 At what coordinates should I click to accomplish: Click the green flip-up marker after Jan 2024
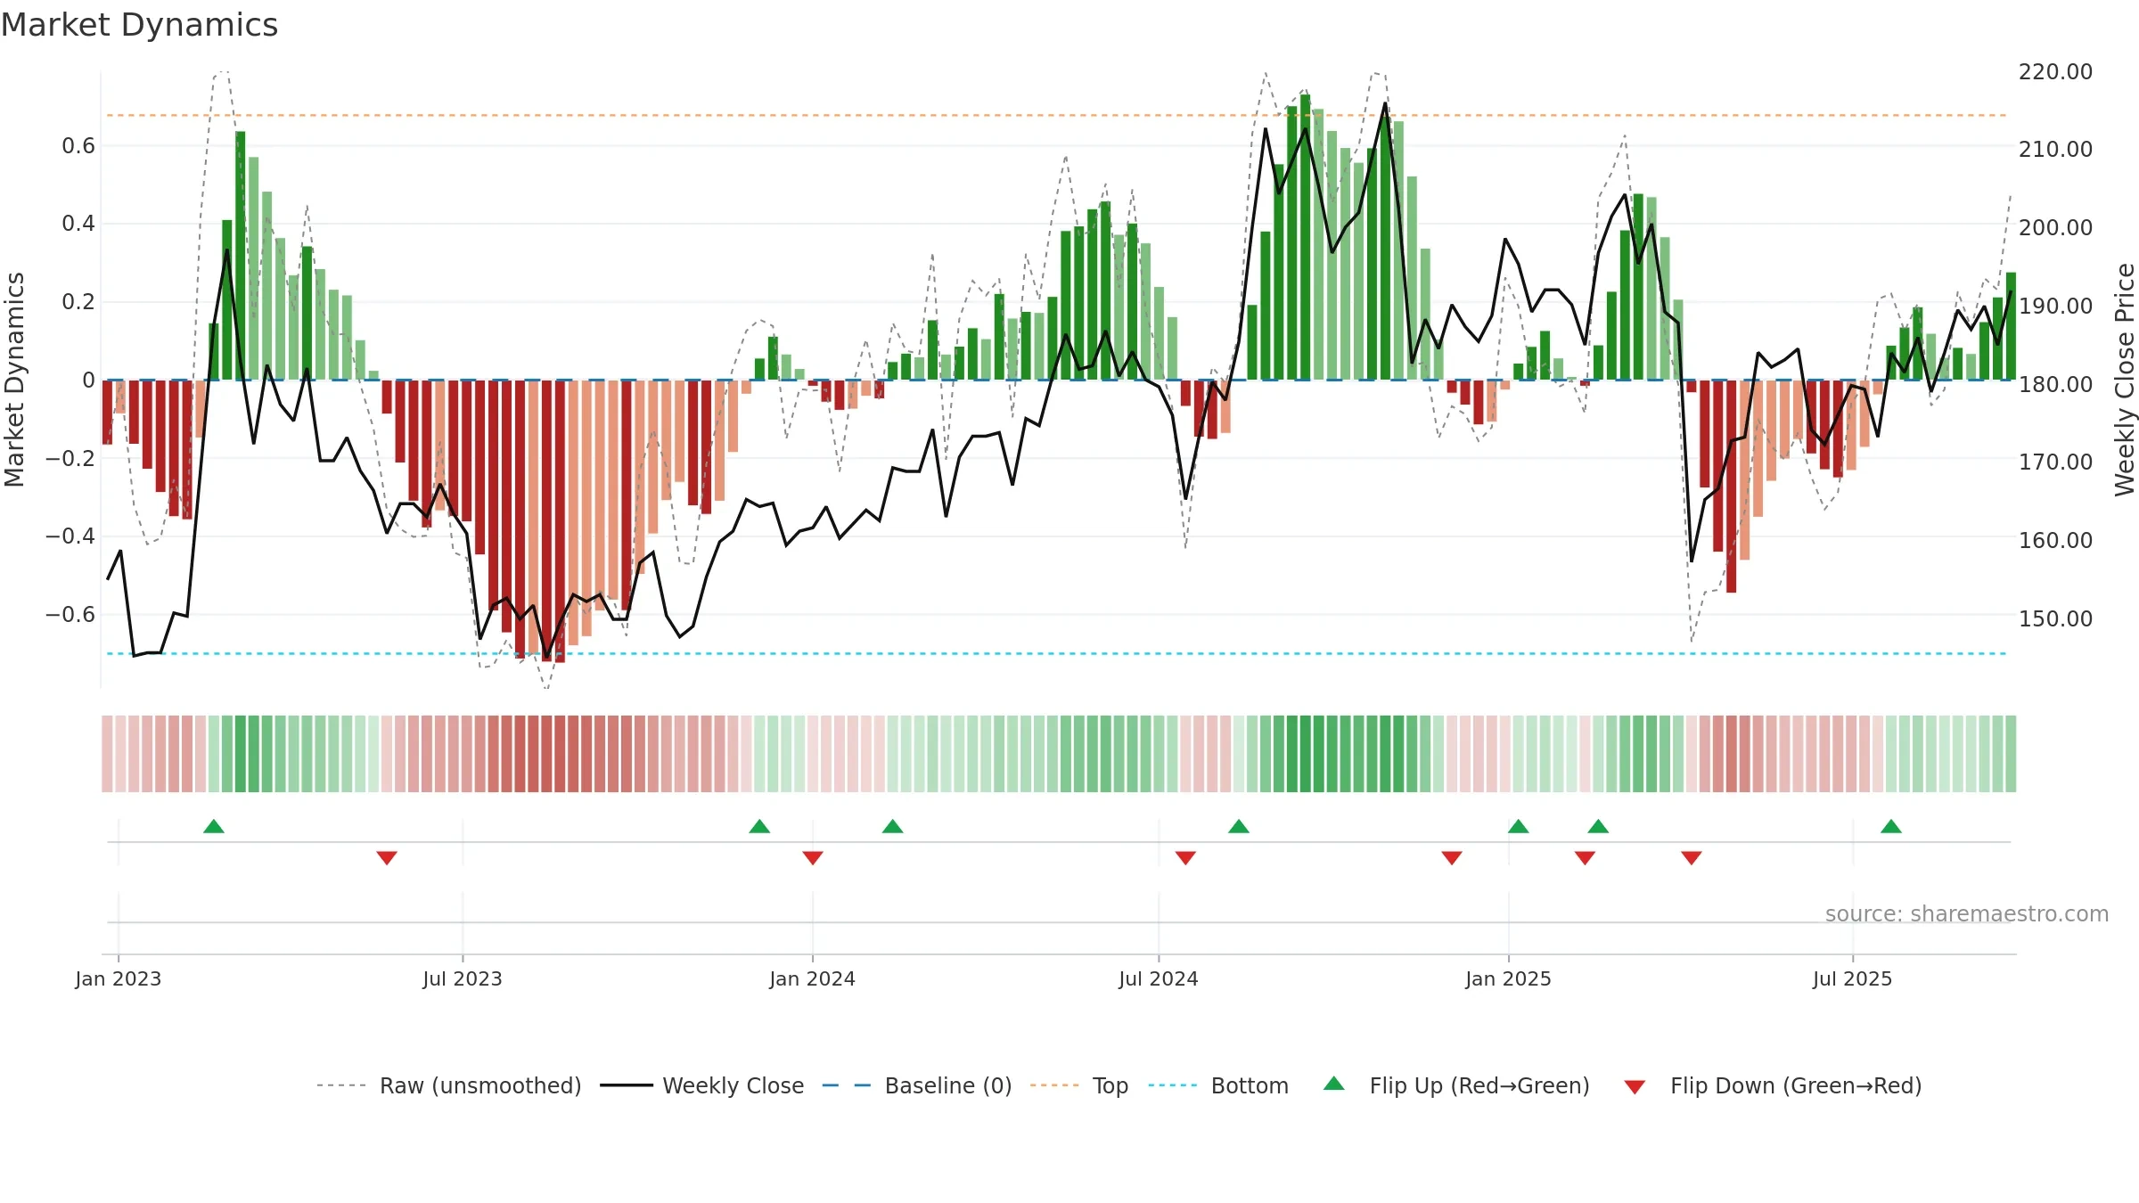point(893,826)
